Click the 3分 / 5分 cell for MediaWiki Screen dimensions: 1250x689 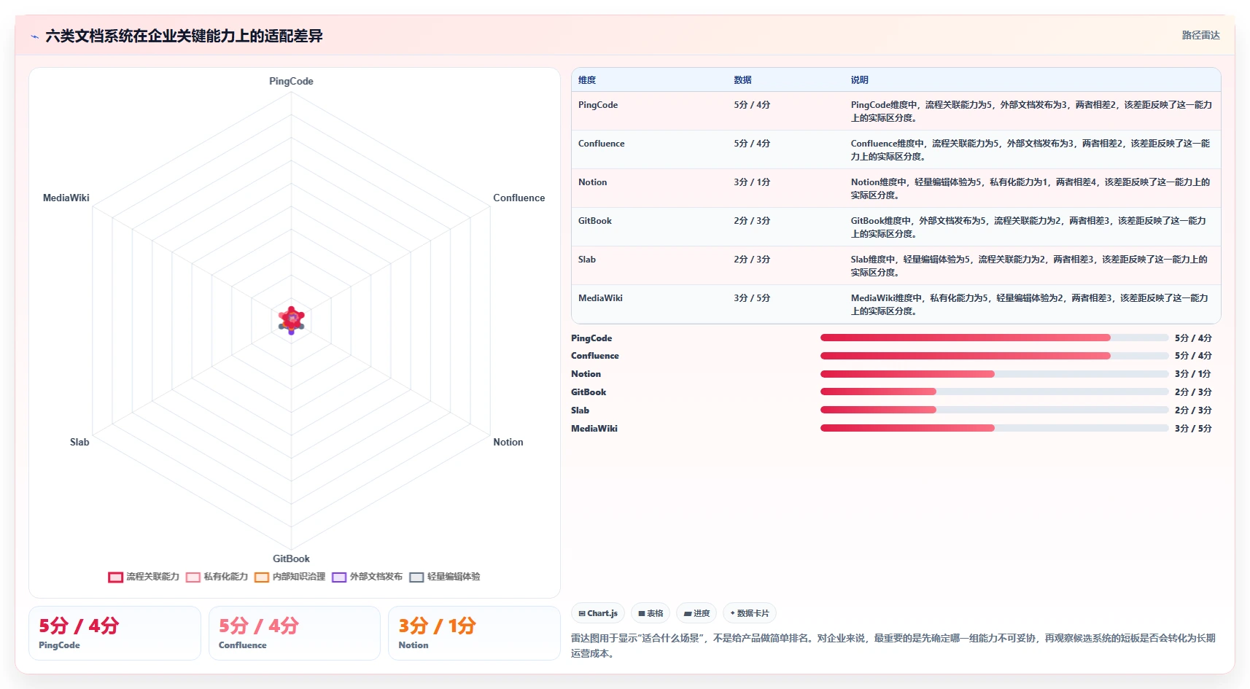pyautogui.click(x=752, y=298)
